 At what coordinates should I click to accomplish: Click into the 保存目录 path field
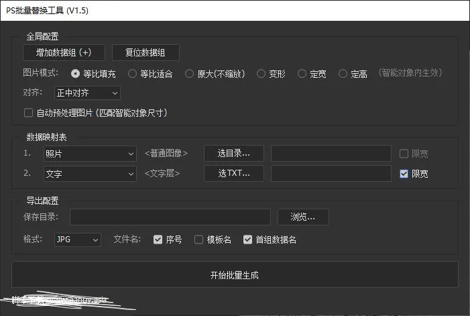point(170,217)
